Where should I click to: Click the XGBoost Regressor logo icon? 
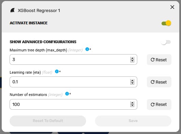(x=13, y=10)
